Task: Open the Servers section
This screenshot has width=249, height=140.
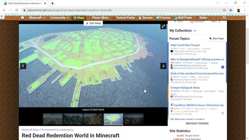Action: (146, 17)
